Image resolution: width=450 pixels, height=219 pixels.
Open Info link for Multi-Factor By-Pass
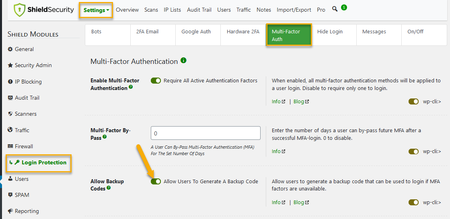click(278, 151)
